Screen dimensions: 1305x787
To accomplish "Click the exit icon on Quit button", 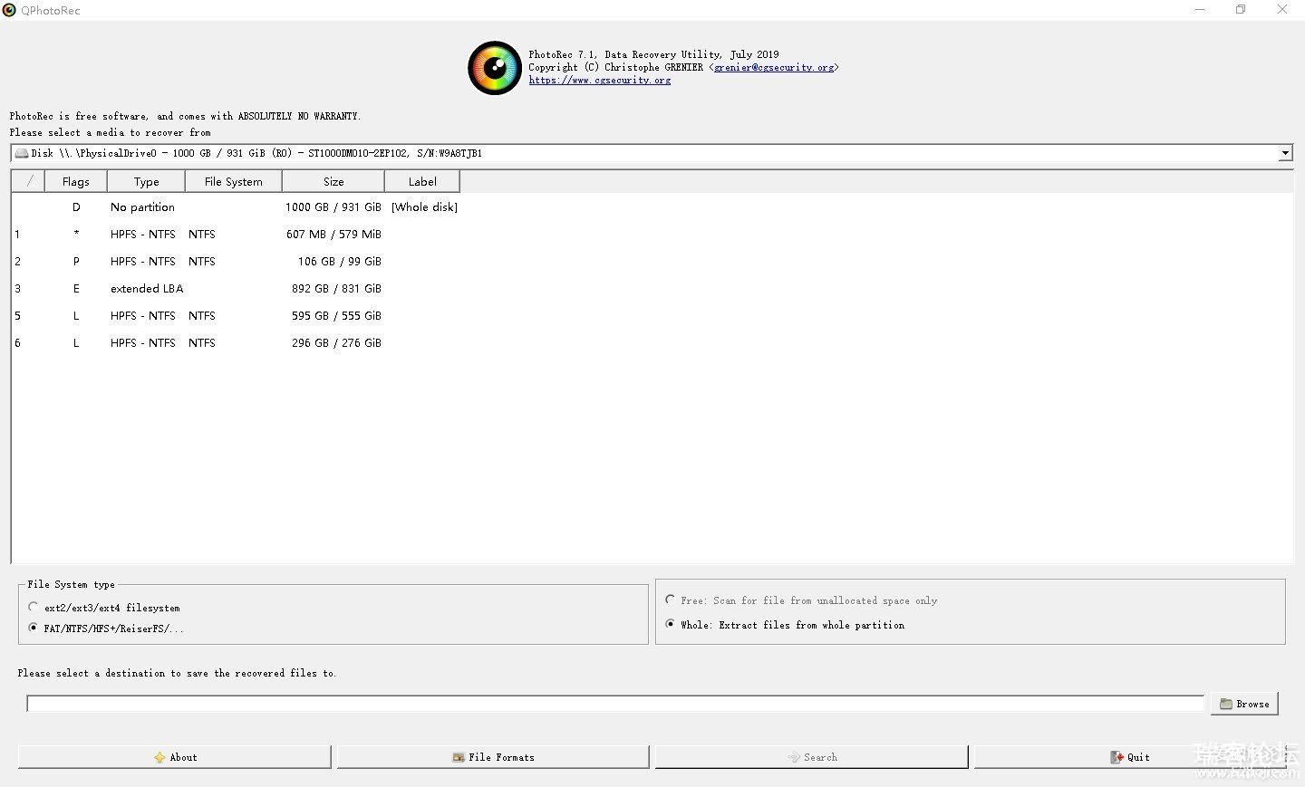I will click(x=1116, y=757).
